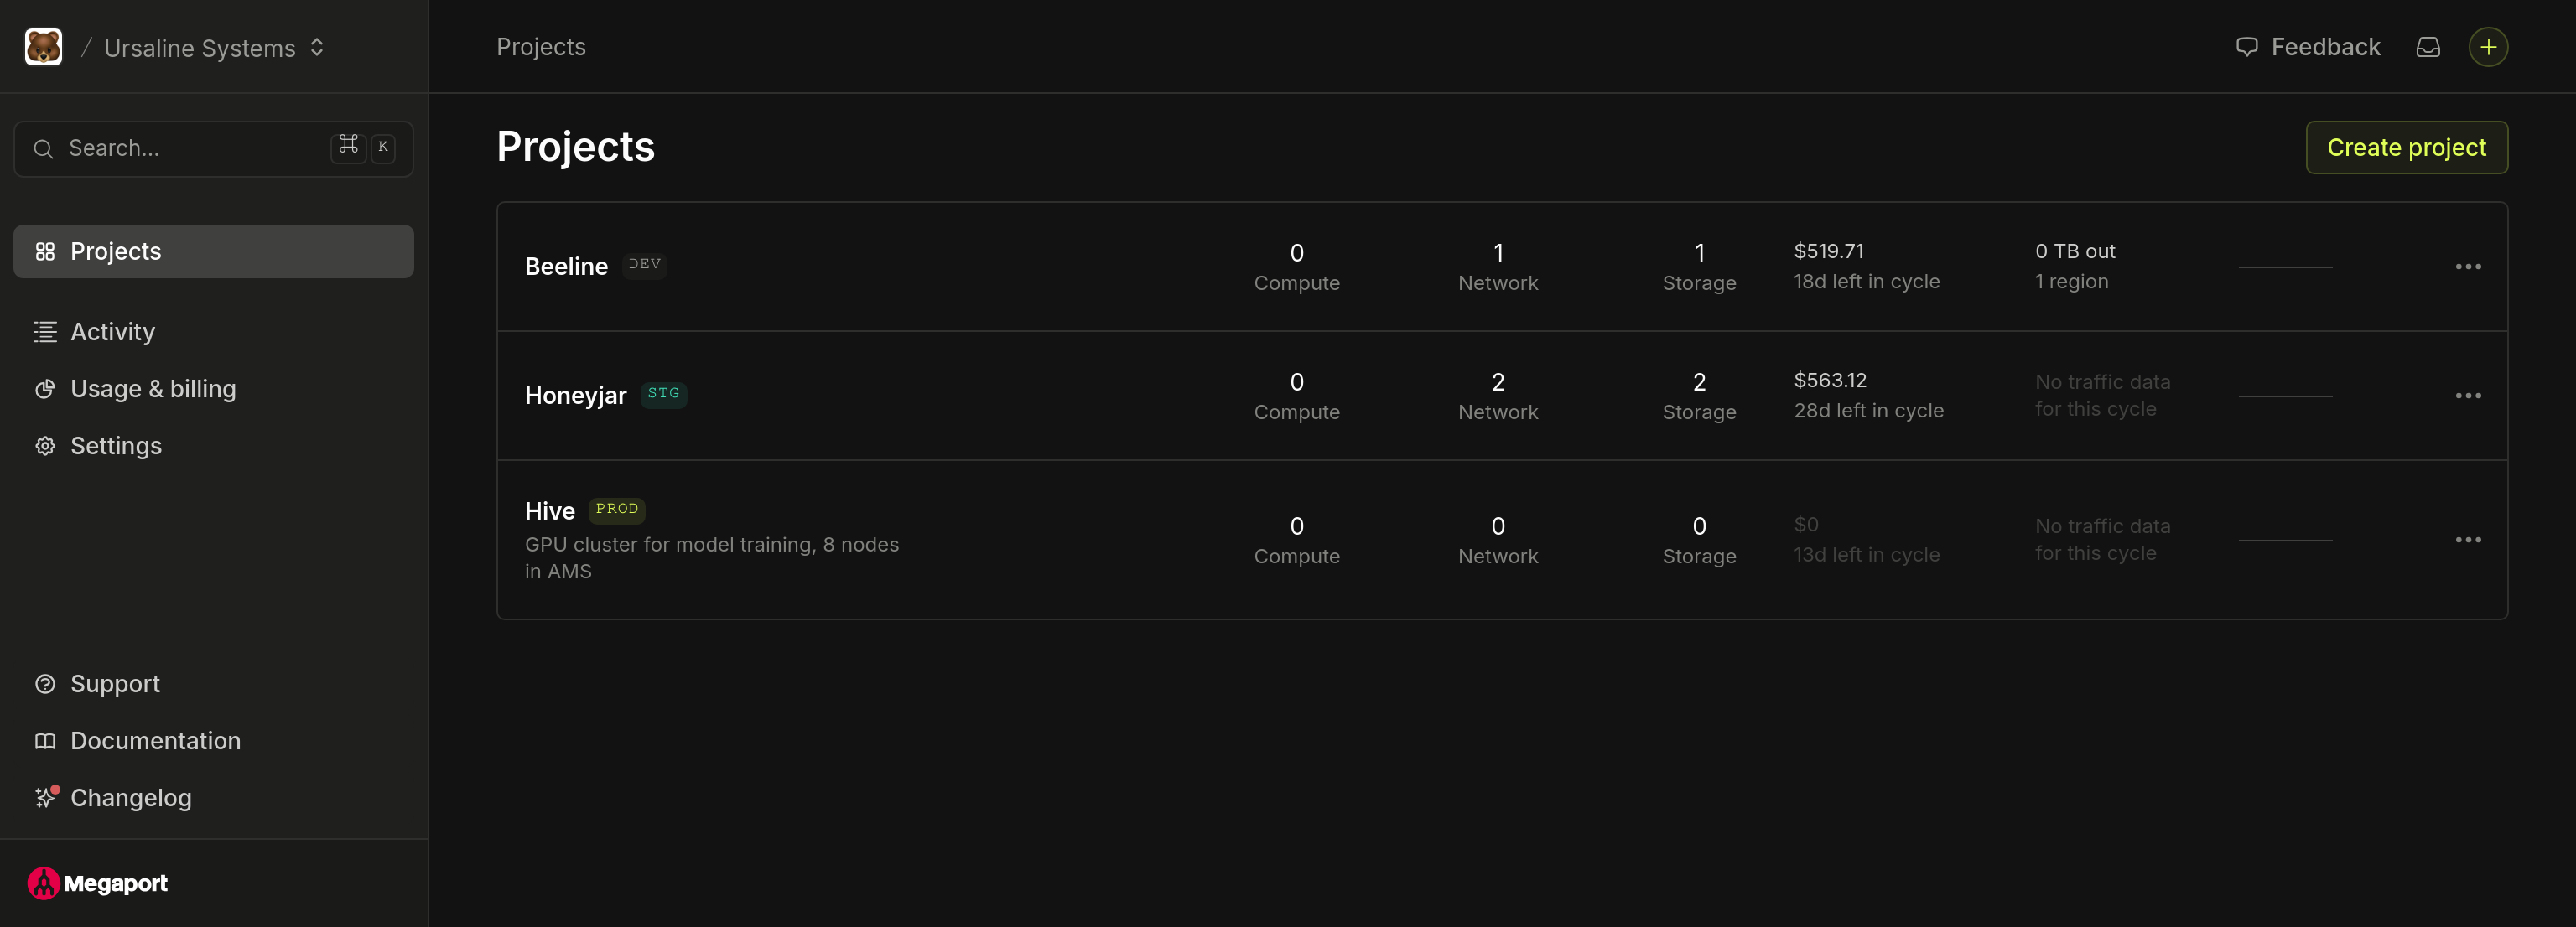The width and height of the screenshot is (2576, 927).
Task: Click Beeline's 0 TB out traffic
Action: [x=2075, y=251]
